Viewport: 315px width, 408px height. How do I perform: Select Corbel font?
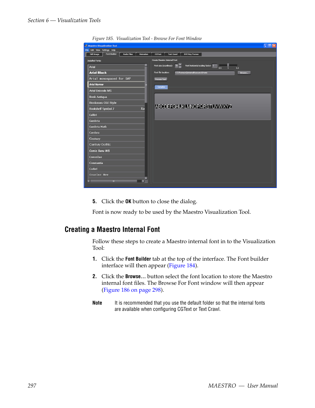pos(116,169)
